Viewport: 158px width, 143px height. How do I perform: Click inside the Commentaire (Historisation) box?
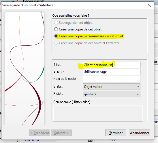98,113
